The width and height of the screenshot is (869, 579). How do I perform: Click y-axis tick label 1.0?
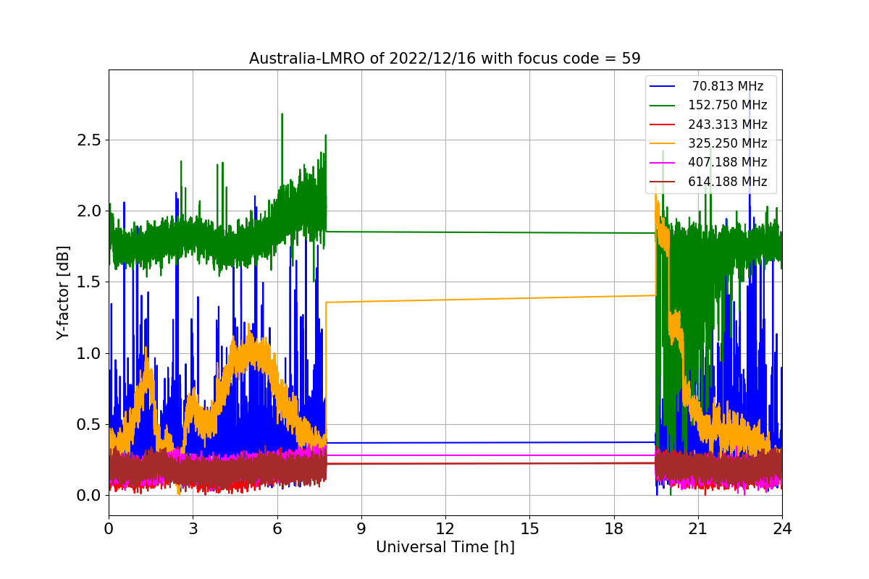89,354
